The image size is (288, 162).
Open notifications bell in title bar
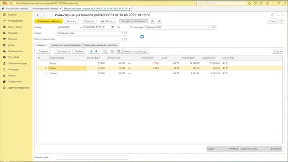(249, 3)
